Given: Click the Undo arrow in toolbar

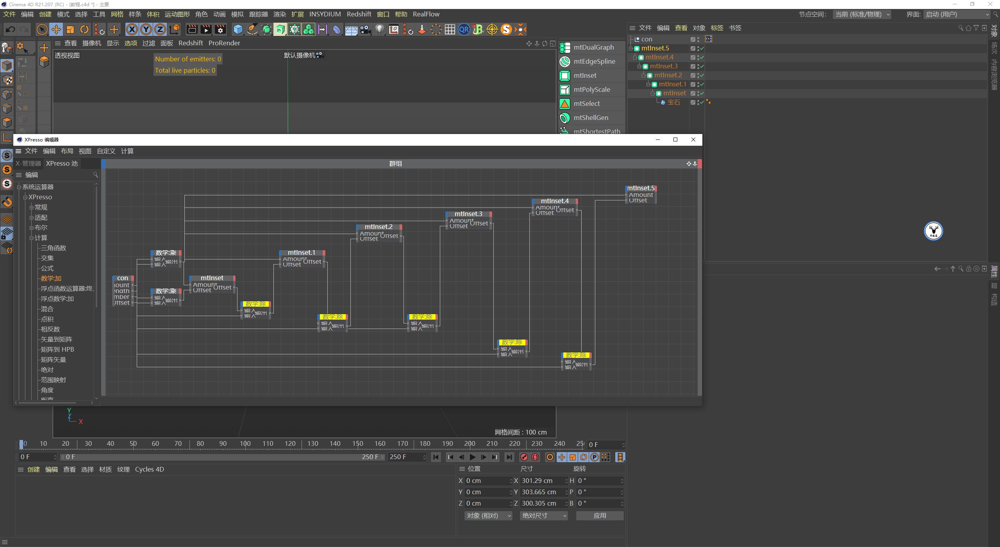Looking at the screenshot, I should pos(11,29).
